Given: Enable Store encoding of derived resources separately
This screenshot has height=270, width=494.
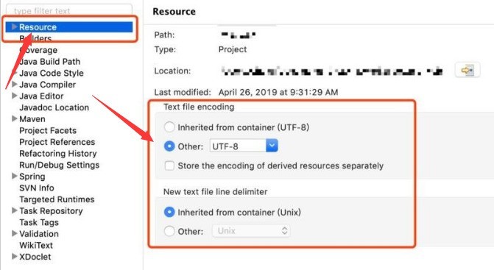Looking at the screenshot, I should point(169,166).
